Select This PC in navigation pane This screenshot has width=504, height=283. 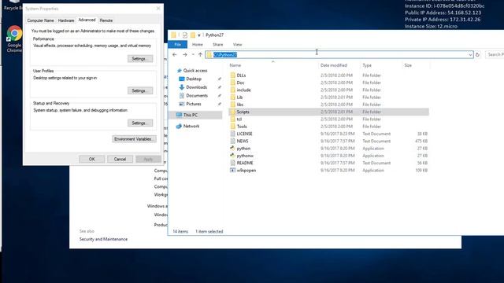coord(191,115)
